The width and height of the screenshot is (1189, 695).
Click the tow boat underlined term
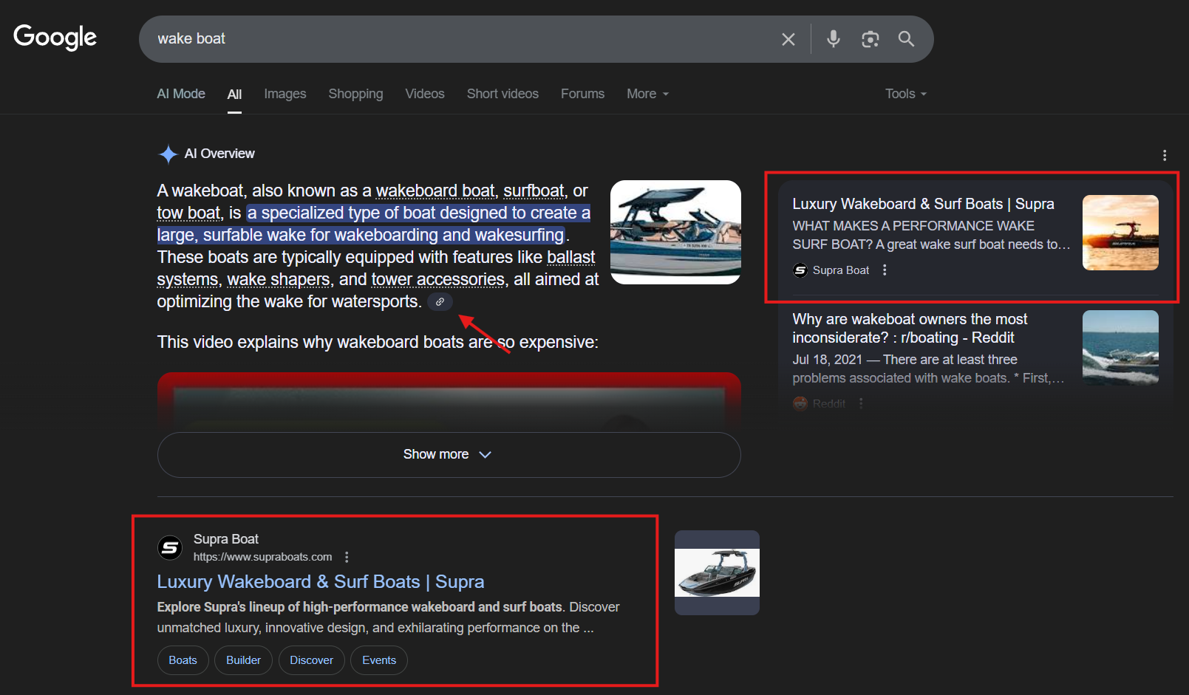188,213
